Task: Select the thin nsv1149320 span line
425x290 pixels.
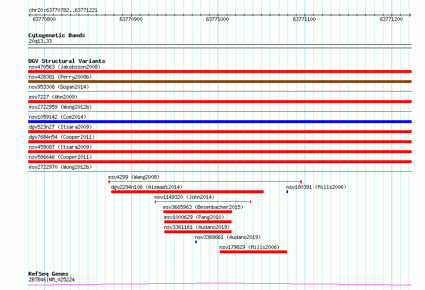Action: (x=203, y=202)
